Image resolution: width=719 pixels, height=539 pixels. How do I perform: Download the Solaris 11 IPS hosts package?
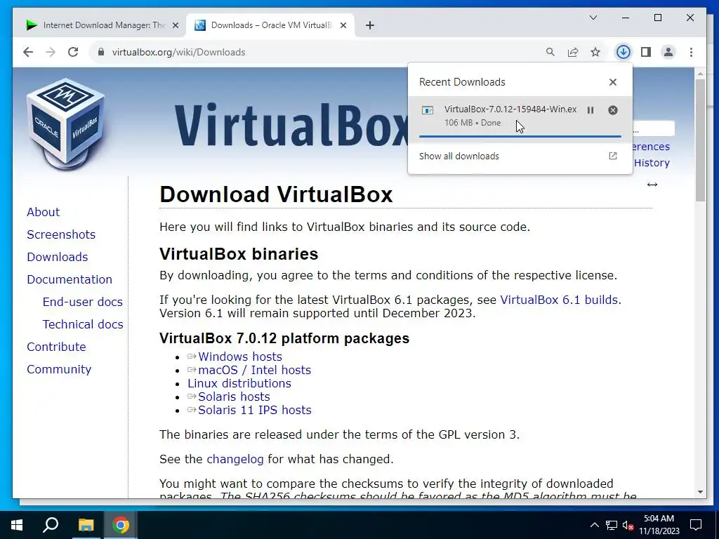254,410
